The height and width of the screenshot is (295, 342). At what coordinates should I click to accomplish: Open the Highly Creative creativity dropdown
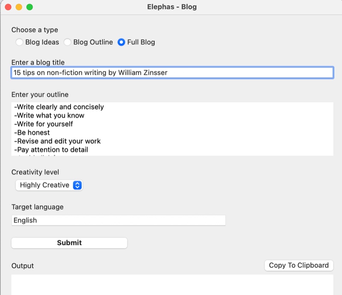coord(49,185)
